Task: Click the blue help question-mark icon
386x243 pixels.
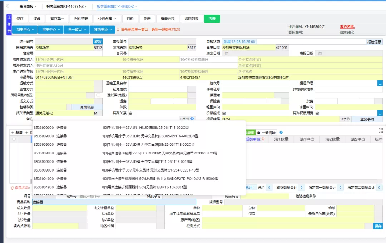Action: pyautogui.click(x=281, y=133)
